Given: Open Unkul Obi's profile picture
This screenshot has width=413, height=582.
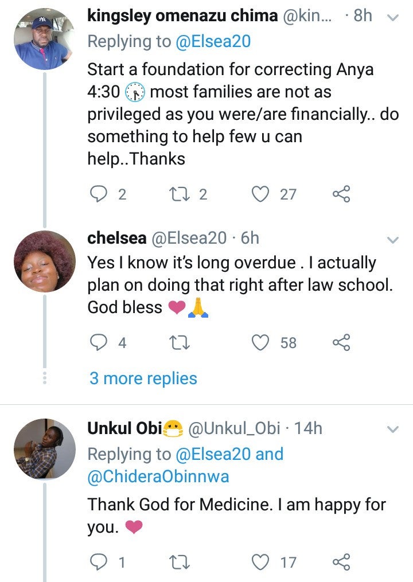Looking at the screenshot, I should (x=44, y=450).
